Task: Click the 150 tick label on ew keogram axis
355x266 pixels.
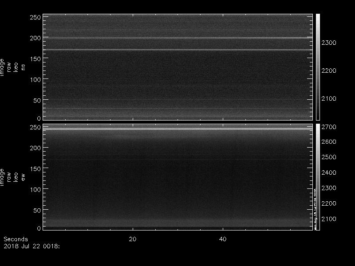Action: tap(35, 169)
